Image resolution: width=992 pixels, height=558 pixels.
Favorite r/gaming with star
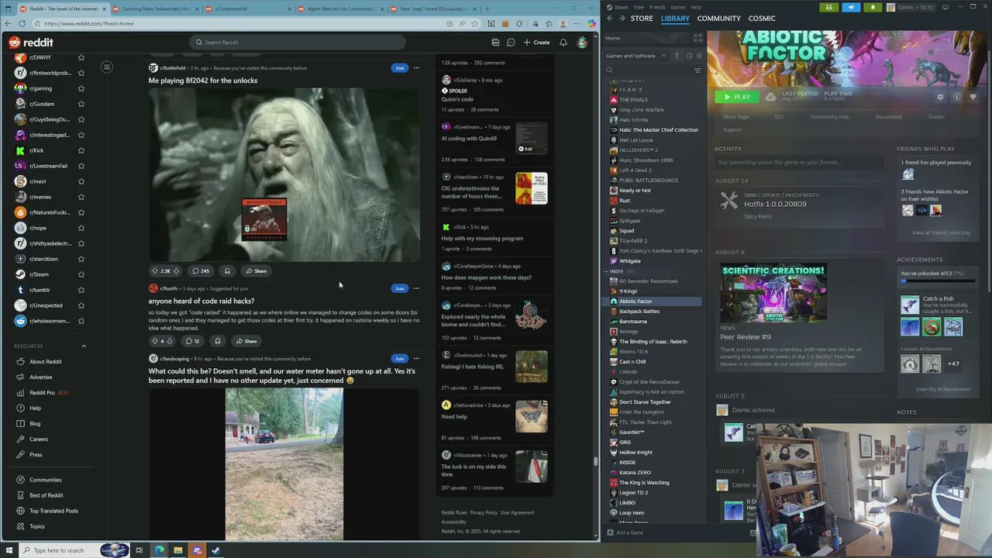tap(81, 88)
